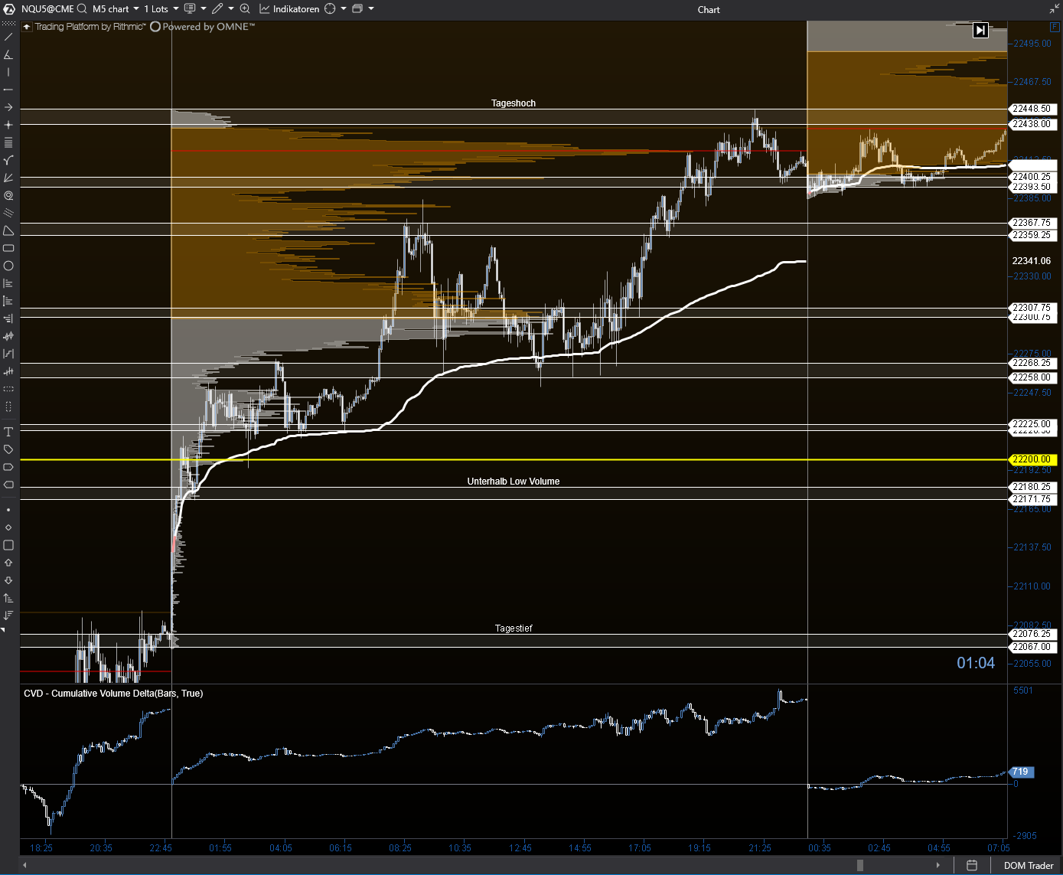The height and width of the screenshot is (875, 1063).
Task: Toggle the F button at chart corner
Action: (x=1055, y=27)
